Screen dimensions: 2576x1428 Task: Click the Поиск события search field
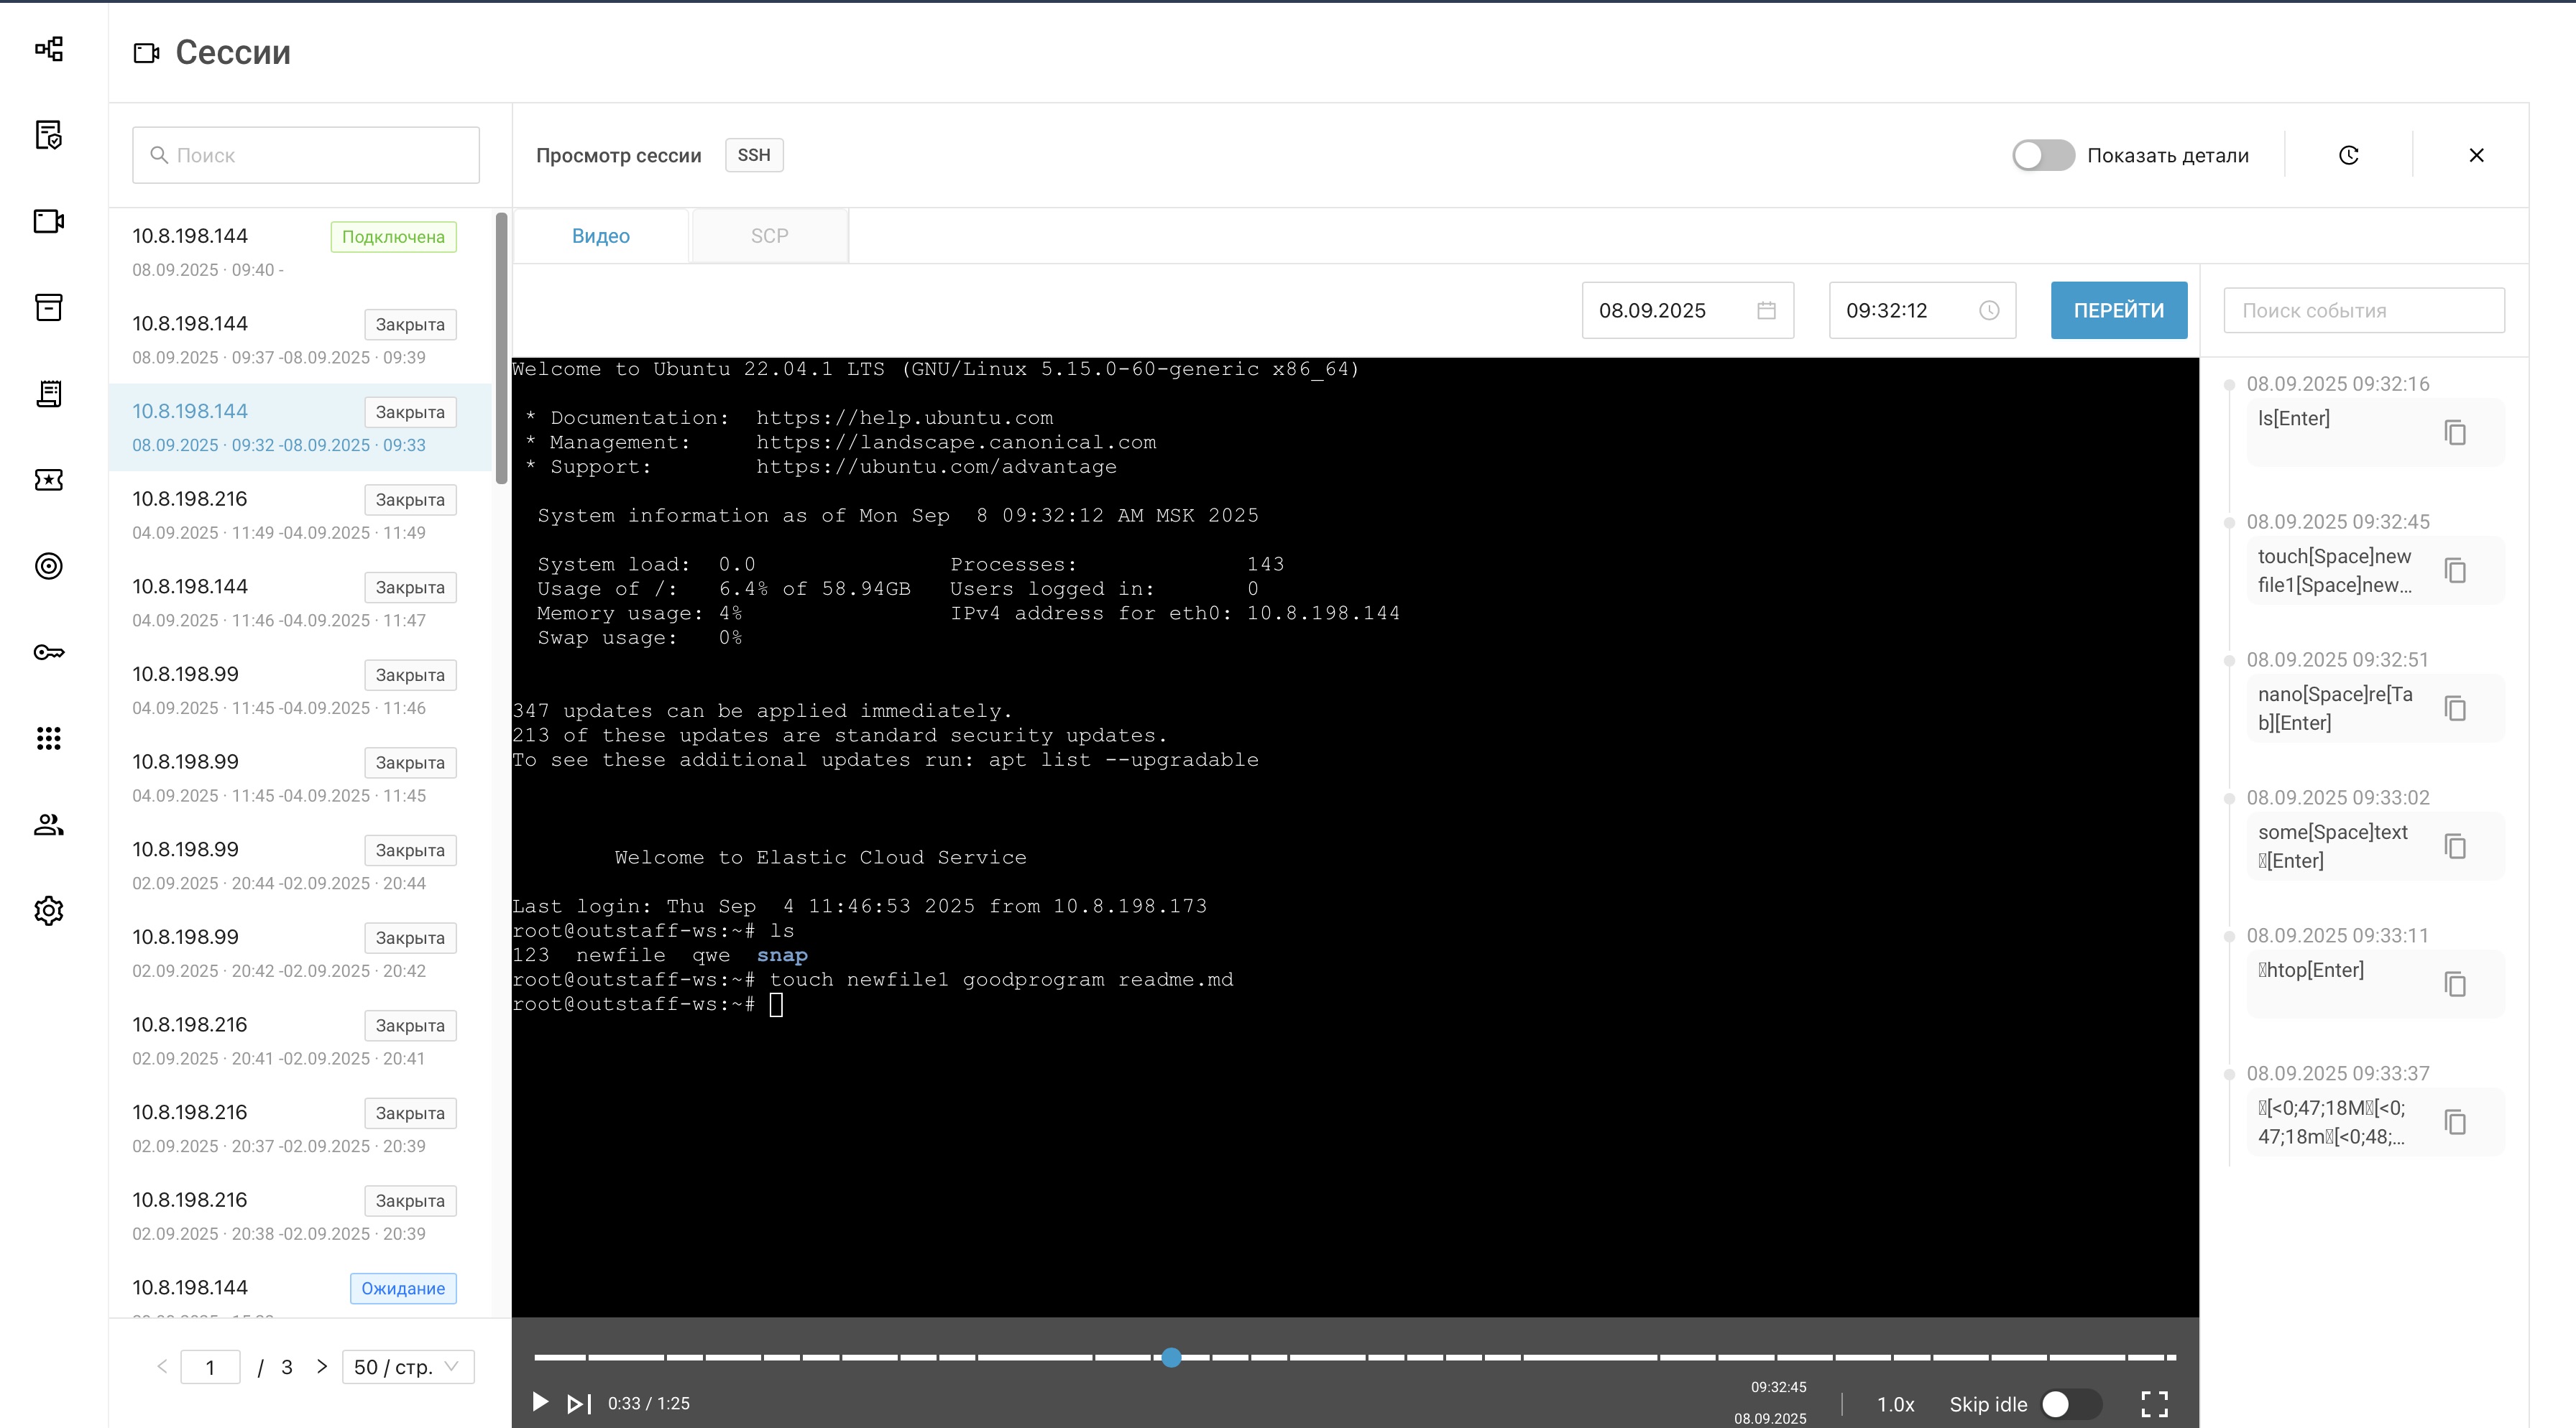coord(2363,311)
